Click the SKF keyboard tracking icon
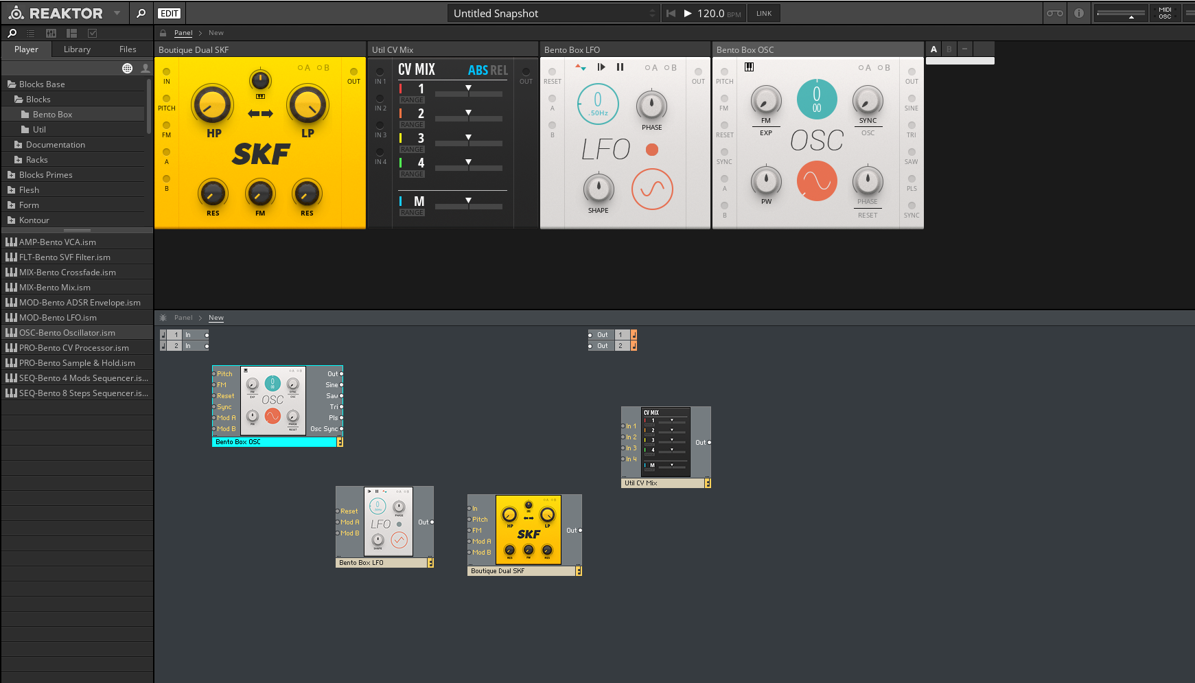The height and width of the screenshot is (683, 1195). point(260,97)
